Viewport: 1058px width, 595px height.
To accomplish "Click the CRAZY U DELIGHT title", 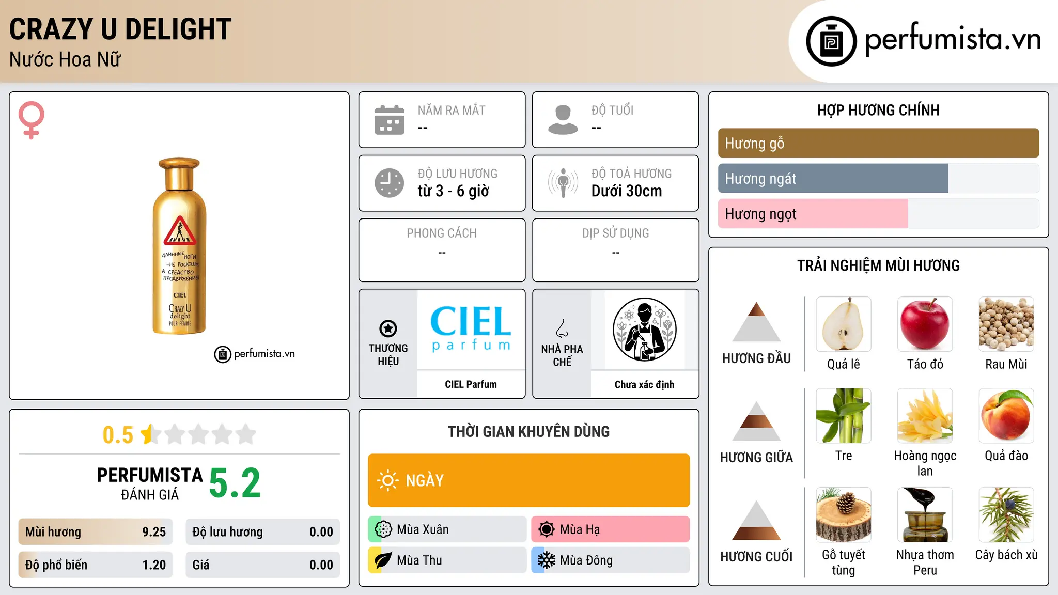I will [120, 29].
